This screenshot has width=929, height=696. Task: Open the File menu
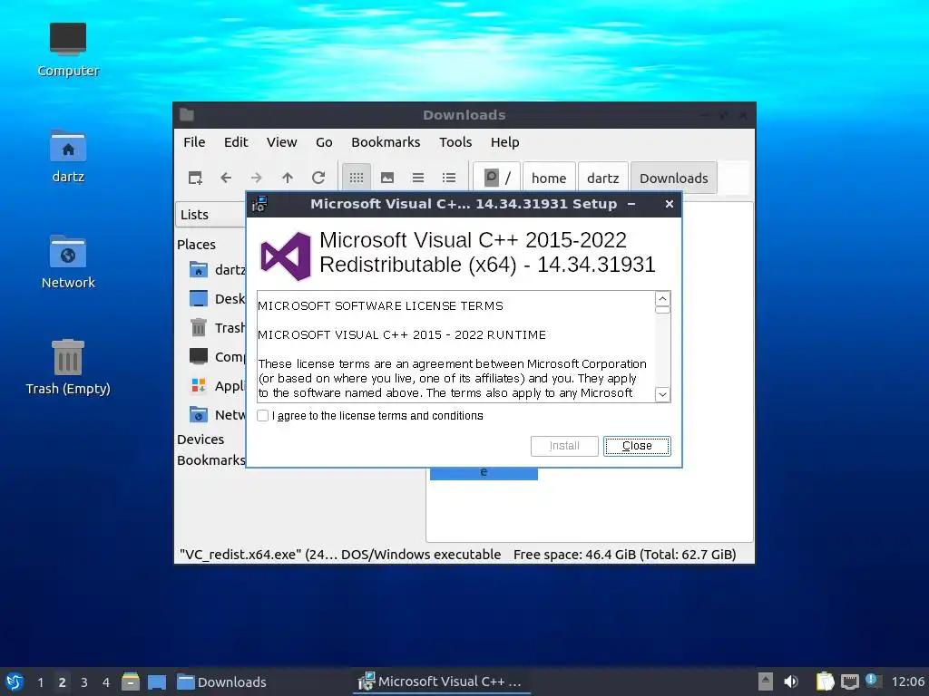(x=194, y=142)
